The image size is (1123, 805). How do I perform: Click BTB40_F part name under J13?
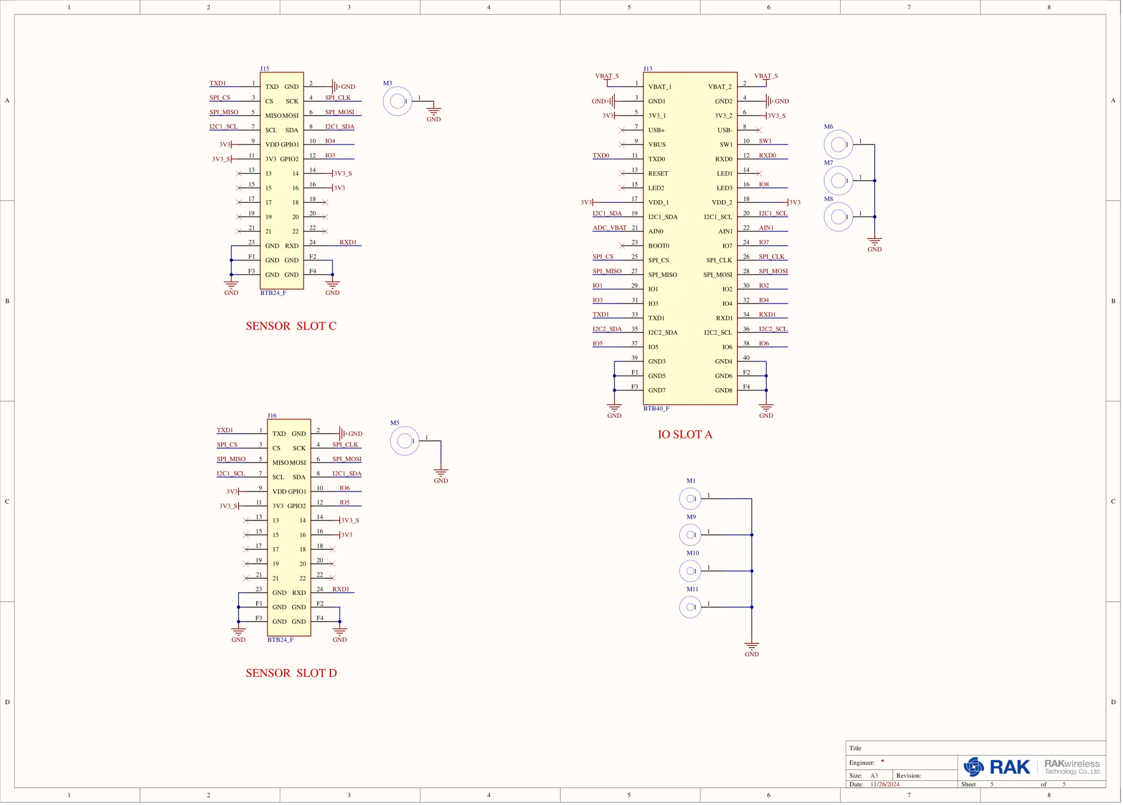(x=656, y=408)
